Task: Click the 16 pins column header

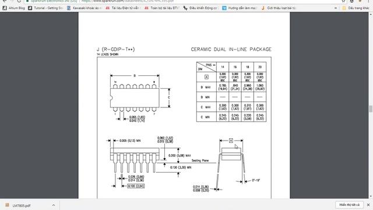Action: tap(235, 67)
